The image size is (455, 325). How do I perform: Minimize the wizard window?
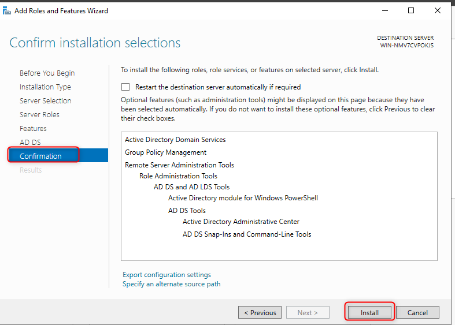click(385, 11)
